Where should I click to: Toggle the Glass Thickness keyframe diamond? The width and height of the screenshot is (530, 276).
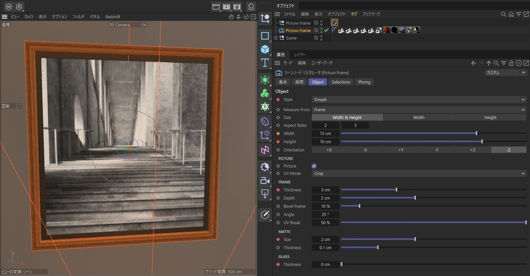tap(278, 265)
